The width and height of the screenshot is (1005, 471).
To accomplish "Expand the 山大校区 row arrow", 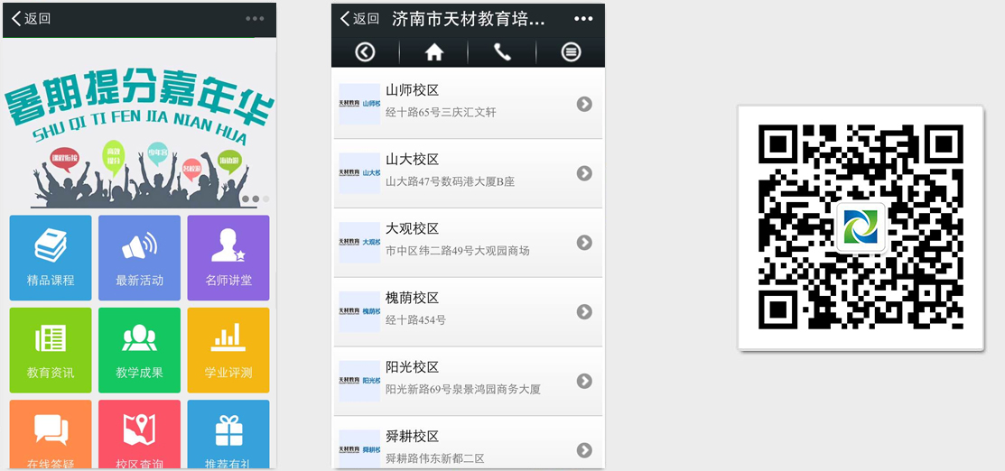I will pyautogui.click(x=584, y=173).
